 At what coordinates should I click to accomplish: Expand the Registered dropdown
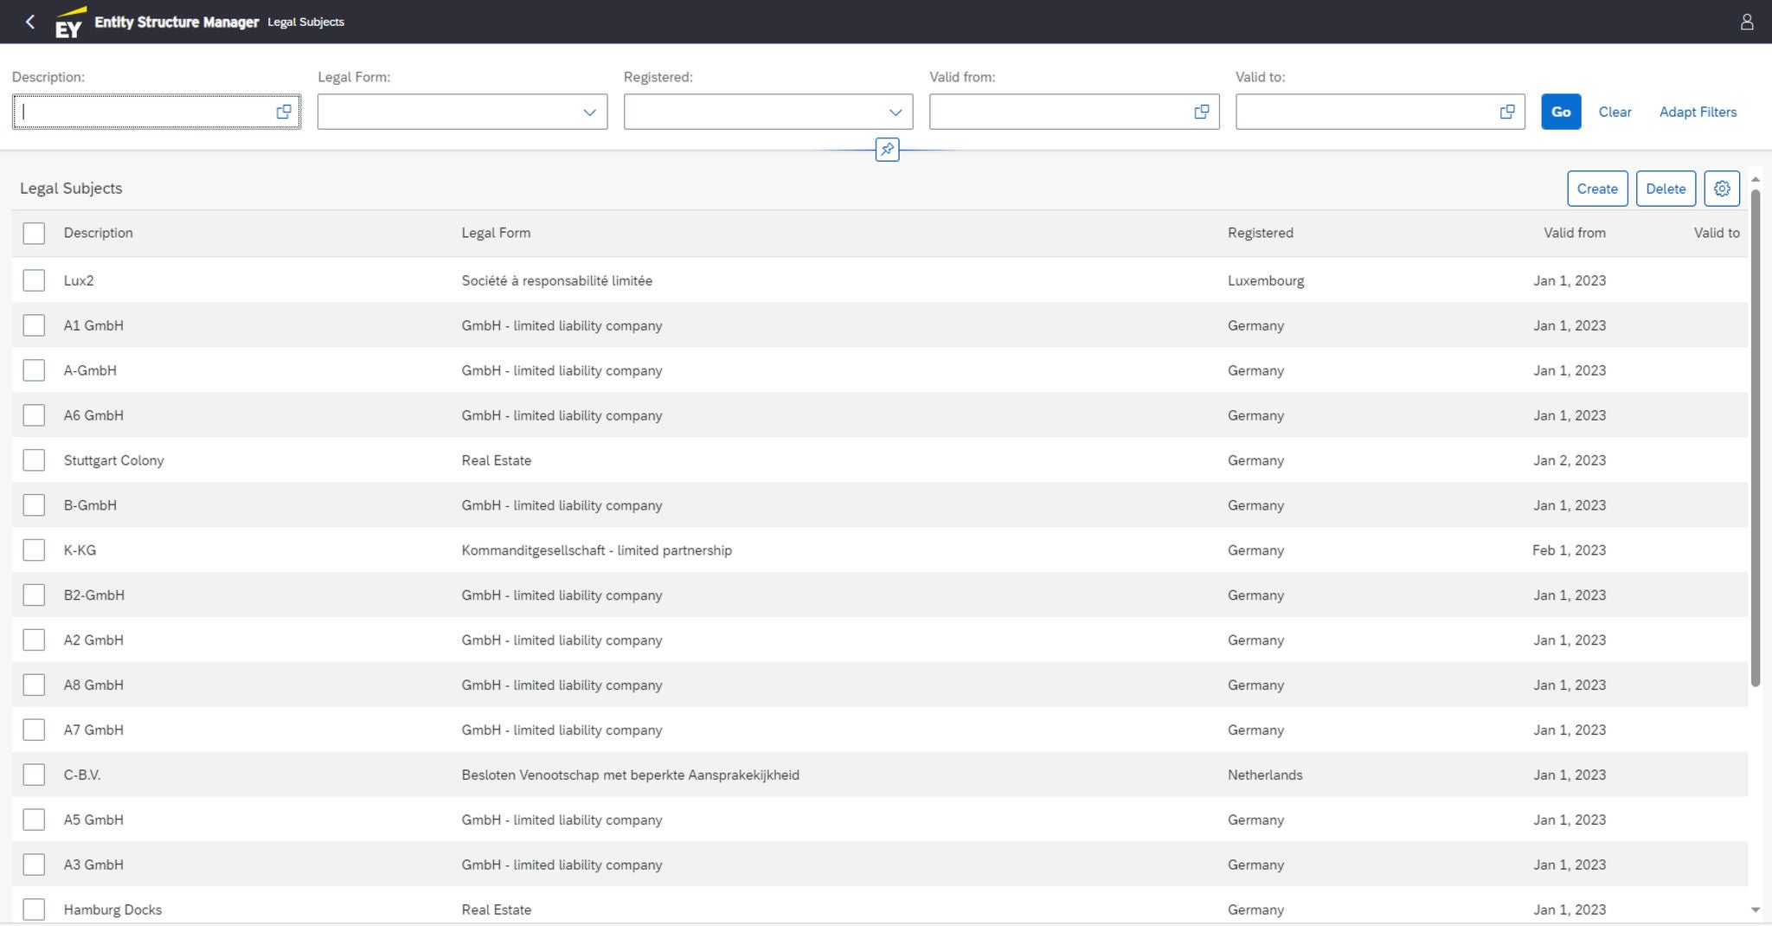click(895, 113)
